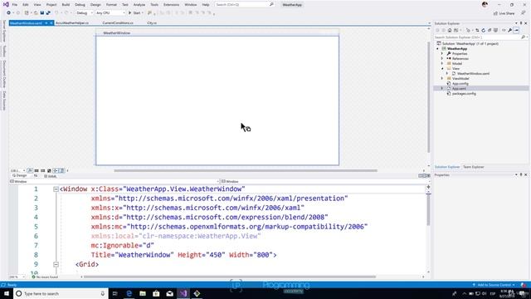The width and height of the screenshot is (531, 299).
Task: Open the Any CPU platform dropdown
Action: (x=110, y=13)
